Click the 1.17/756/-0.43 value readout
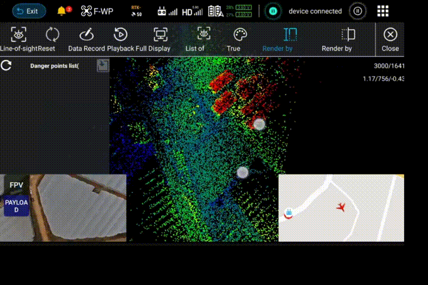This screenshot has width=428, height=285. pos(383,79)
